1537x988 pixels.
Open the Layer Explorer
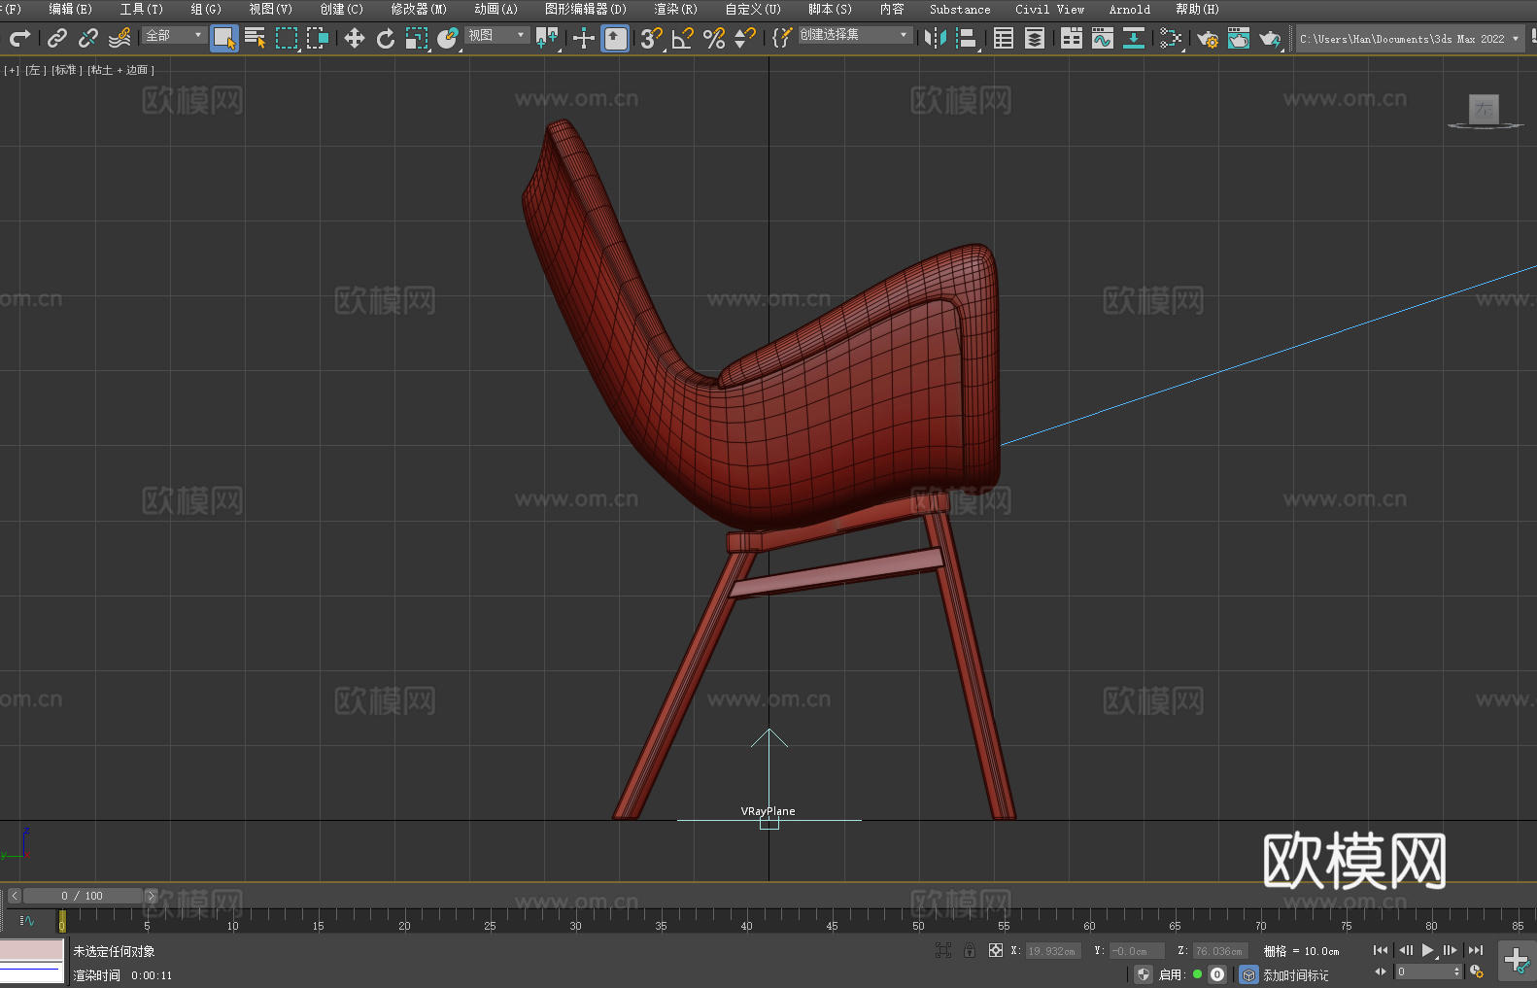pyautogui.click(x=1035, y=38)
